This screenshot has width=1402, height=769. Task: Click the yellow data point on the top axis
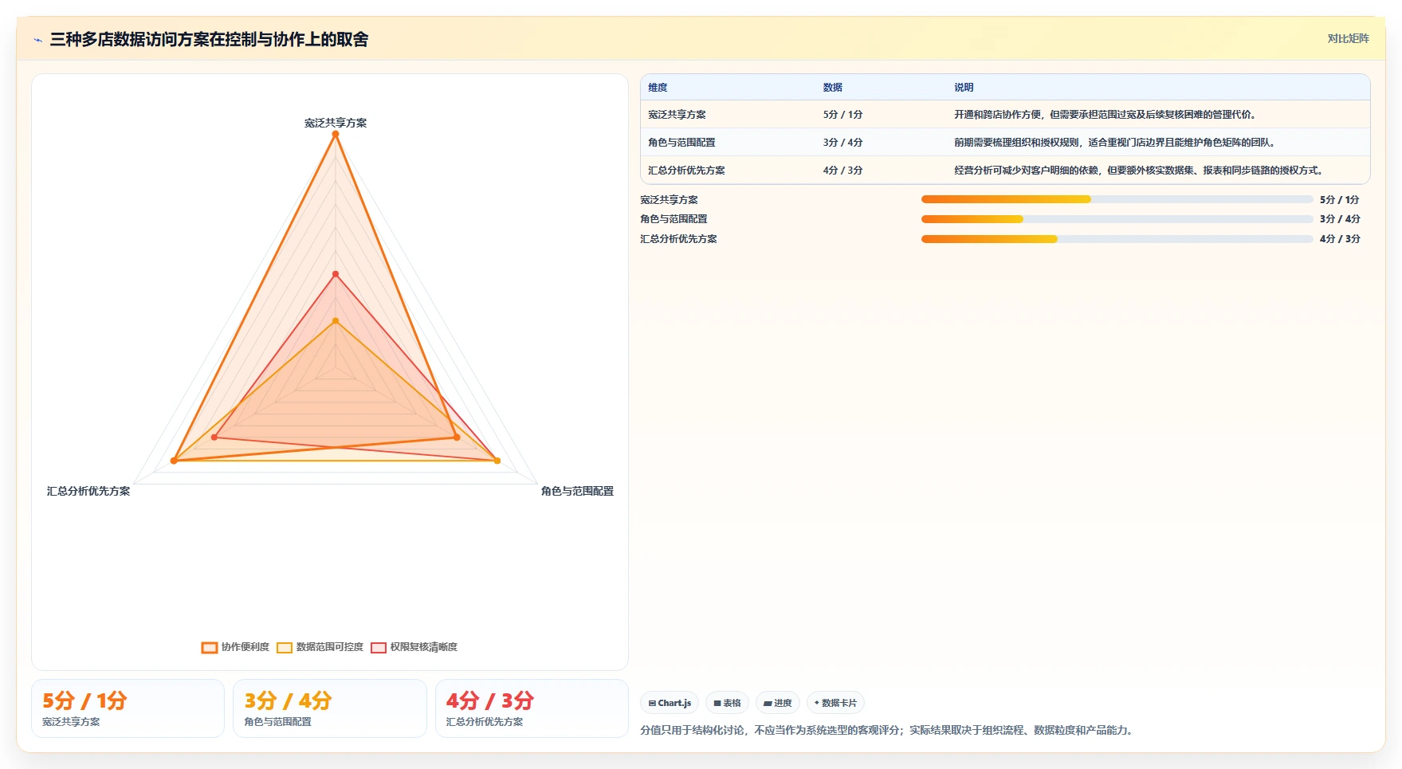coord(336,321)
